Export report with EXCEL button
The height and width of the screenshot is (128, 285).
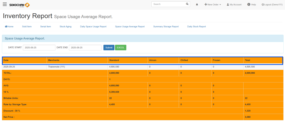tap(121, 48)
